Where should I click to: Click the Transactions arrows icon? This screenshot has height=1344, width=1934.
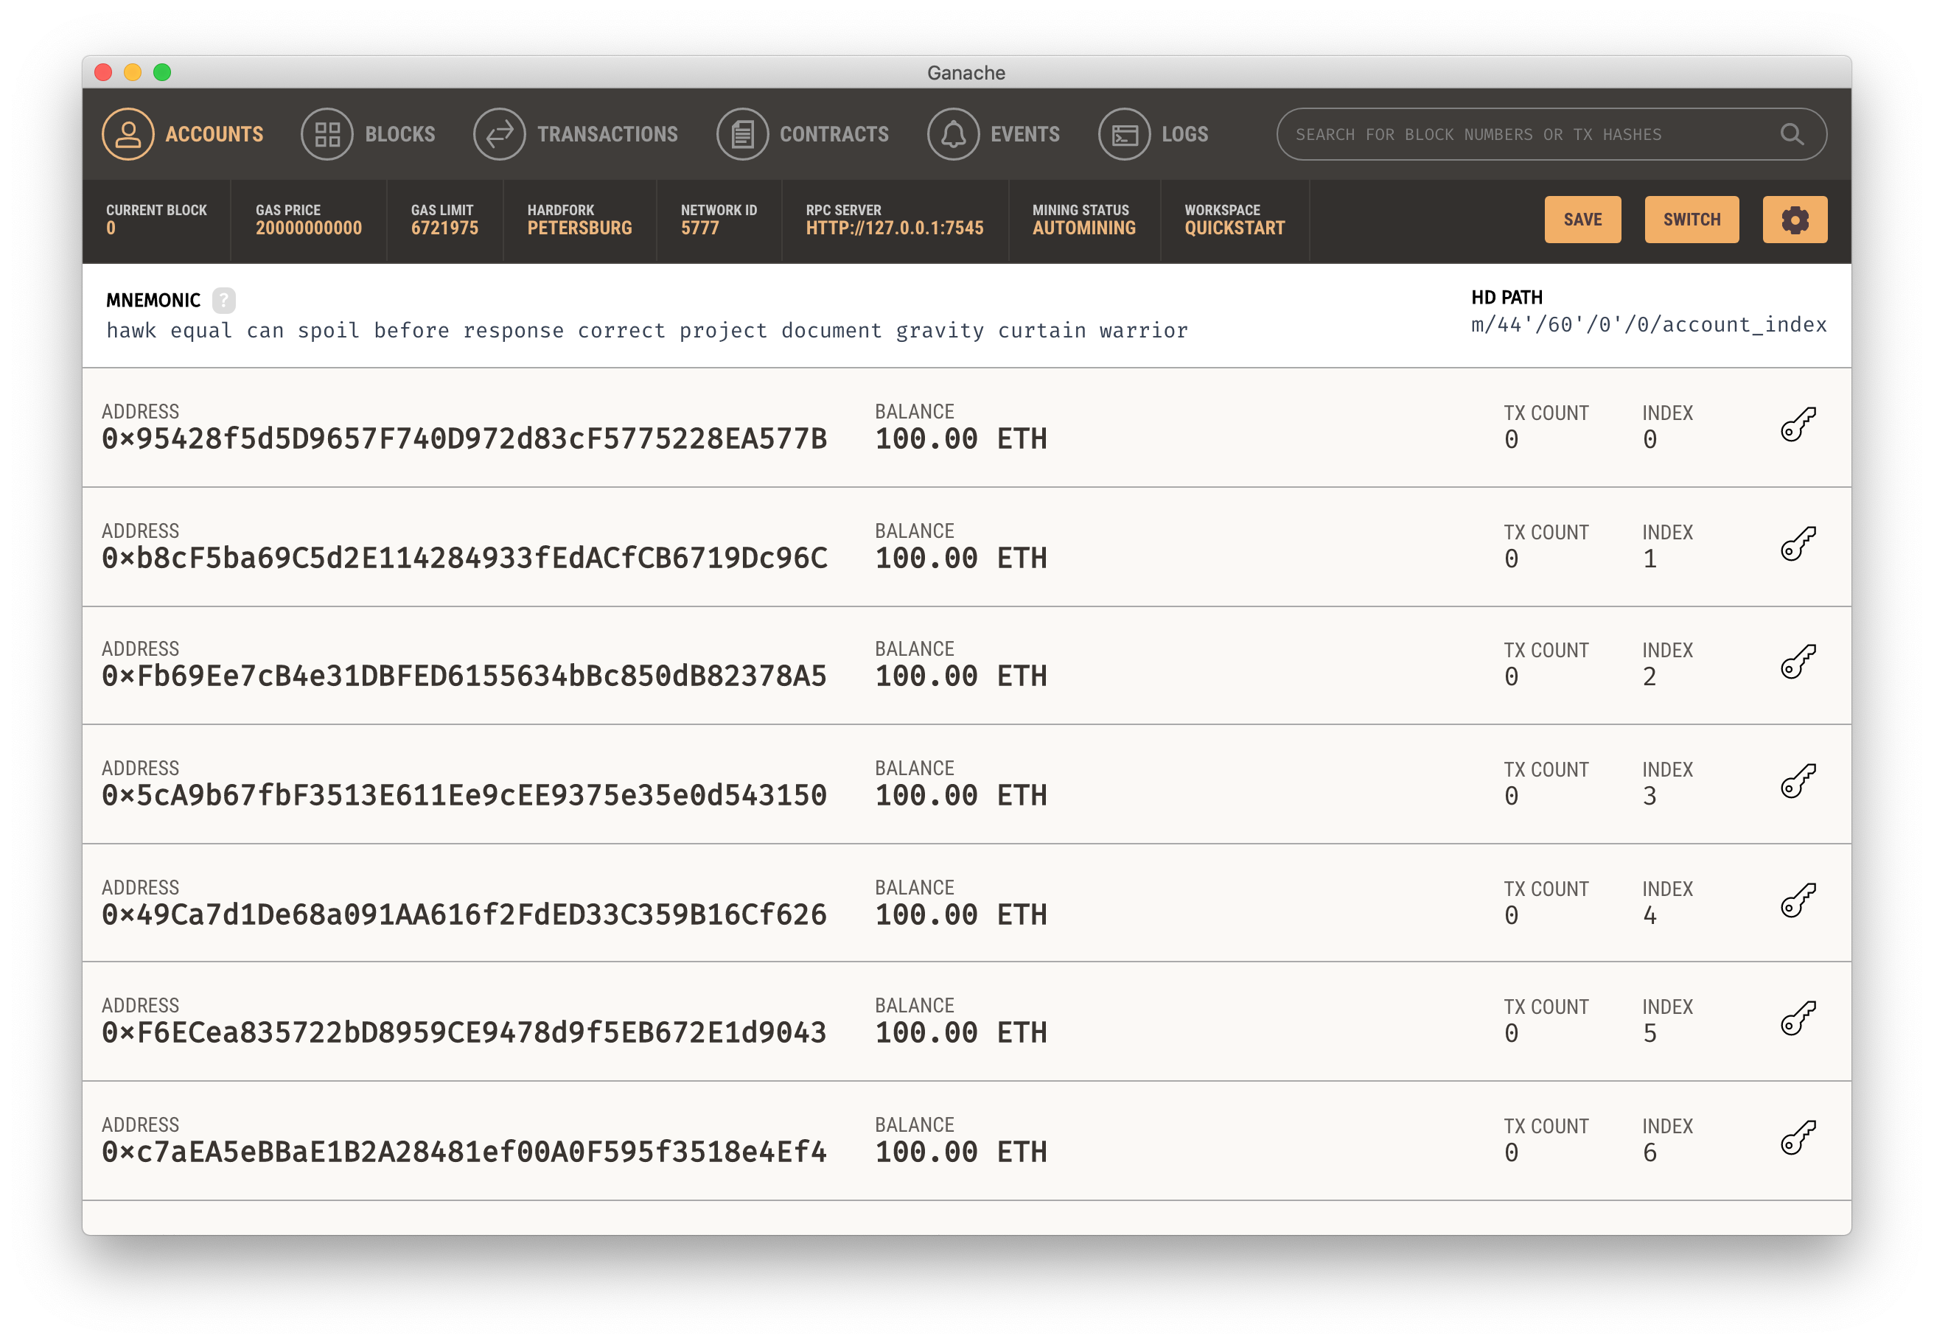[x=500, y=134]
